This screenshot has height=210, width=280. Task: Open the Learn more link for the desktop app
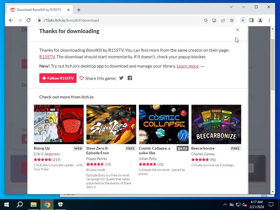pos(188,66)
